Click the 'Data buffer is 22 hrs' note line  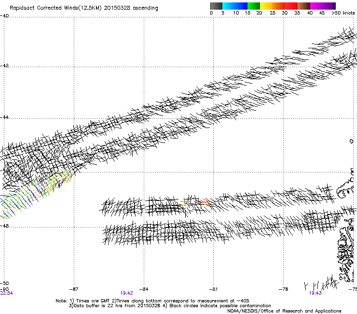[170, 306]
